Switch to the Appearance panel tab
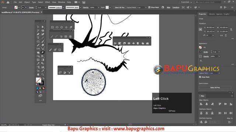 [x=219, y=14]
